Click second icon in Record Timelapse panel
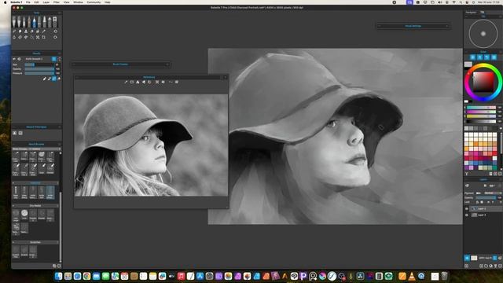Viewport: 503px width, 283px height. (x=20, y=133)
